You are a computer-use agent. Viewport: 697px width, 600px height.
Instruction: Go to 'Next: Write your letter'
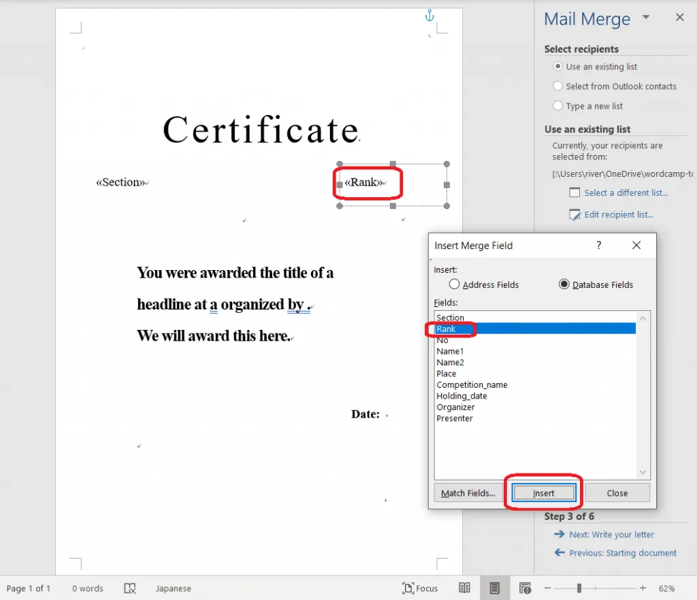click(611, 535)
